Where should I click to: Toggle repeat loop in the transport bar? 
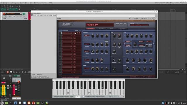[x=14, y=72]
